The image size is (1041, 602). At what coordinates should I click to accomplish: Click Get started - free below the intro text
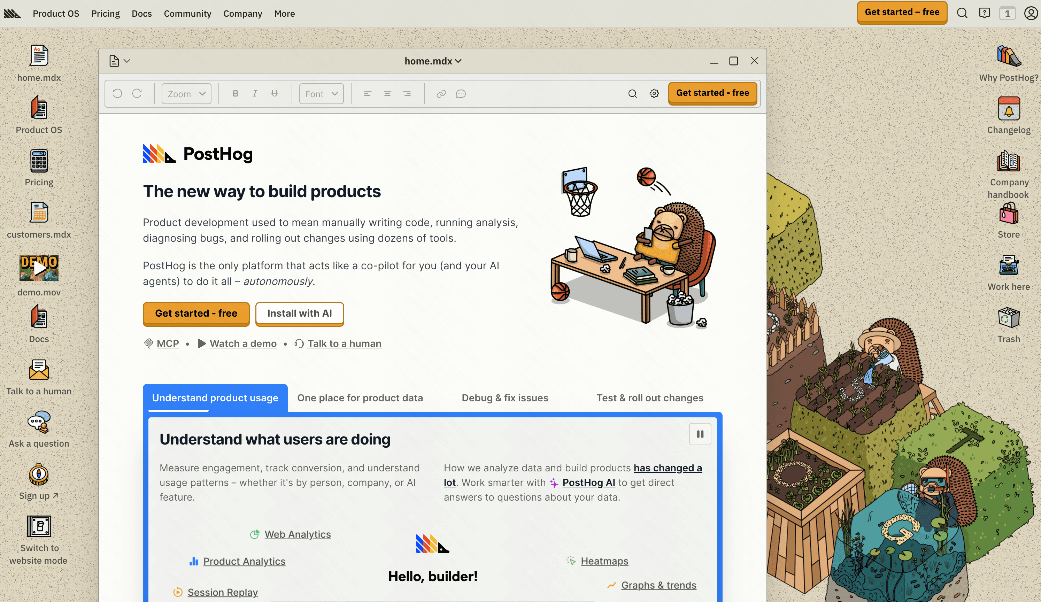click(x=196, y=314)
